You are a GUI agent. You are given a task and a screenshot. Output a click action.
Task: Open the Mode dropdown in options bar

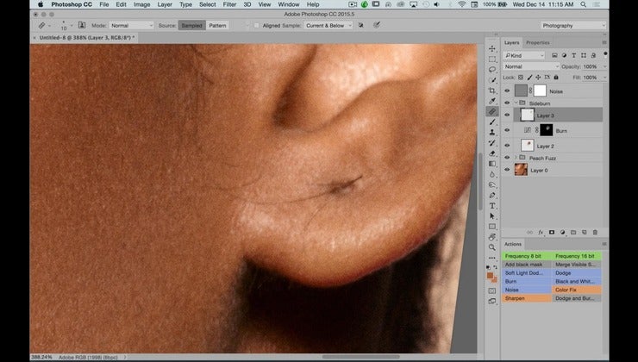click(131, 25)
